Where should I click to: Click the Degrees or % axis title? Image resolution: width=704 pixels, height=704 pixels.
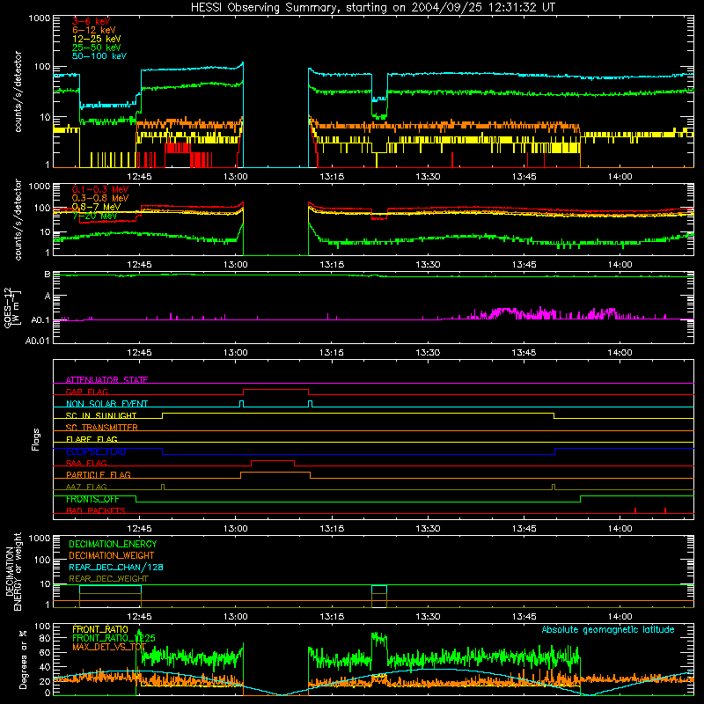(23, 659)
